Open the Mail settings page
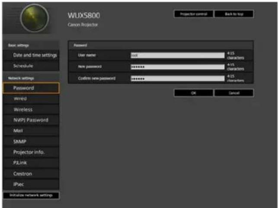Screen dimensions: 278x208 pyautogui.click(x=31, y=131)
